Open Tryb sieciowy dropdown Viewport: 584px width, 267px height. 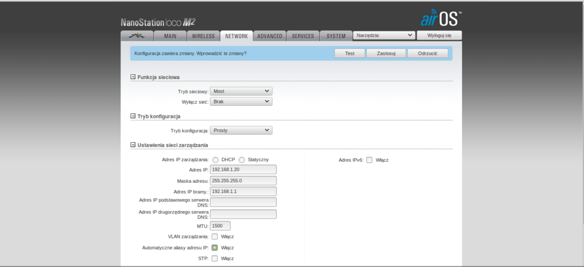coord(241,91)
